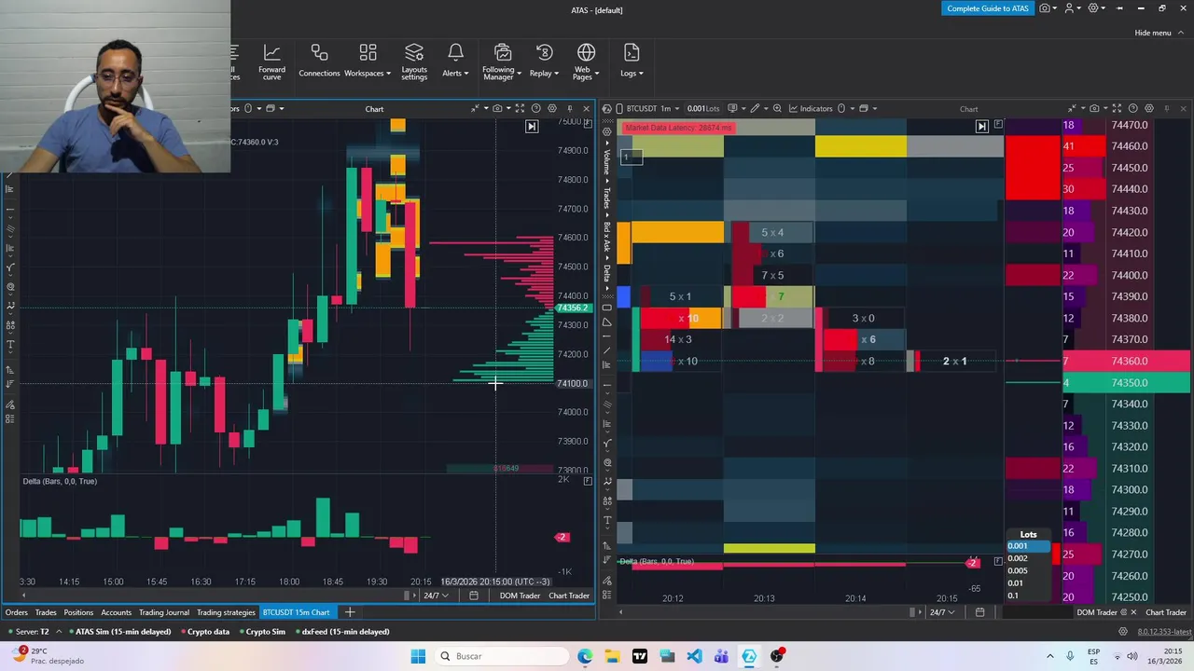The image size is (1194, 671).
Task: Select 0.002 lot size
Action: coord(1028,558)
